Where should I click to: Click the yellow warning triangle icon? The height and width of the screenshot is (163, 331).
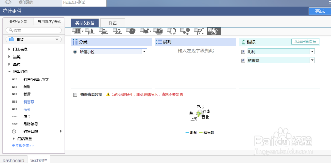[108, 95]
